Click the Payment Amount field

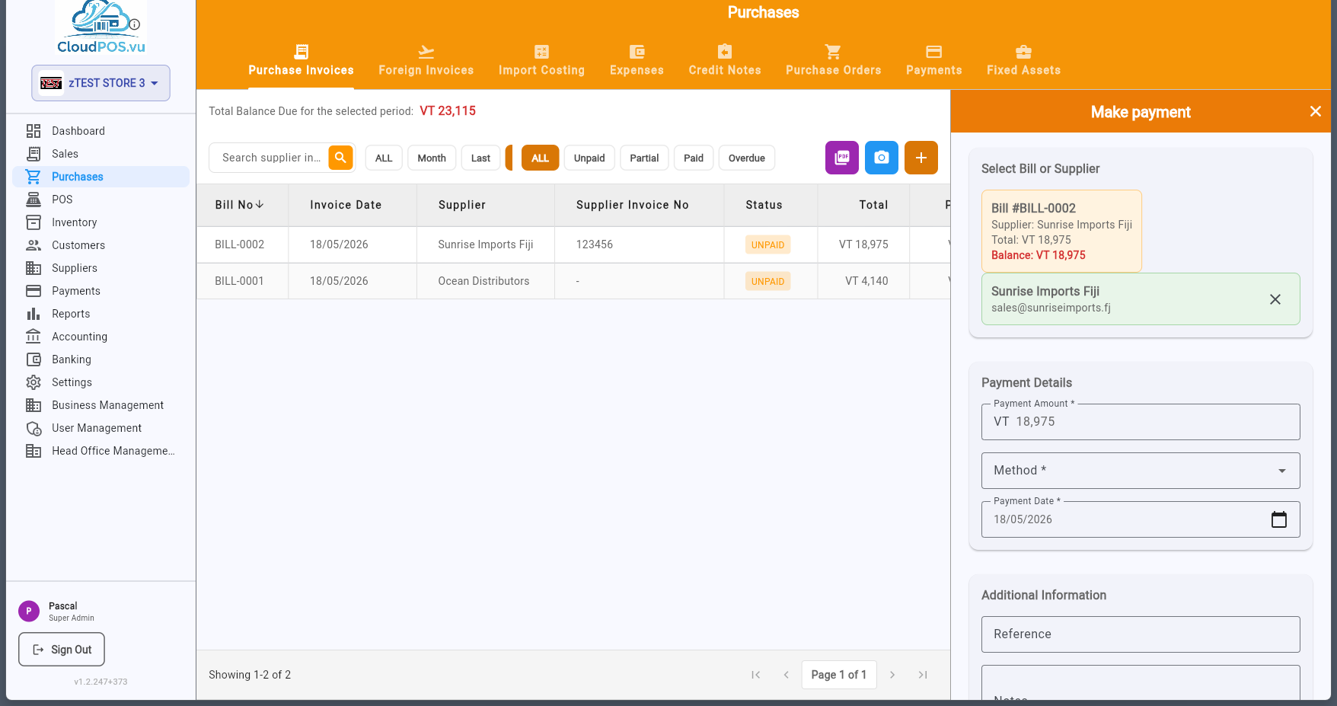[1141, 422]
